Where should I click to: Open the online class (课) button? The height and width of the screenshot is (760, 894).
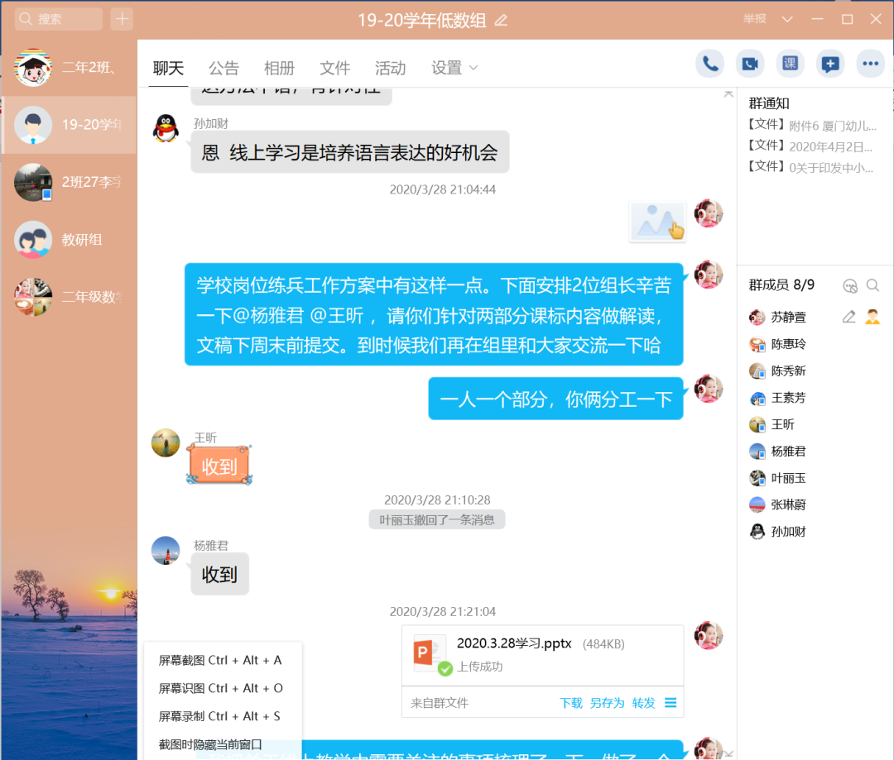790,64
